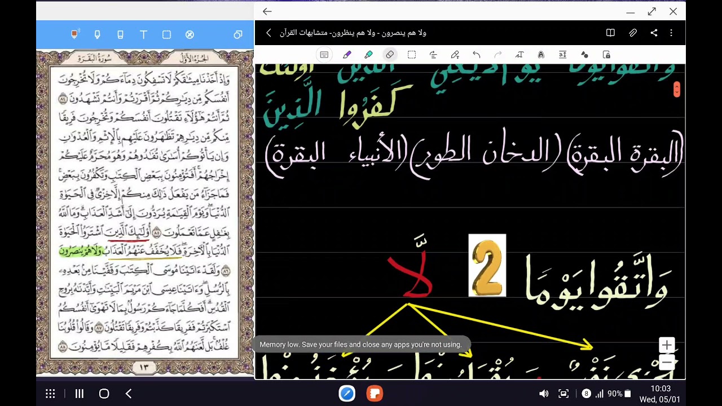
Task: Tap the red-underlined اولئك الذين phrase
Action: pos(127,232)
